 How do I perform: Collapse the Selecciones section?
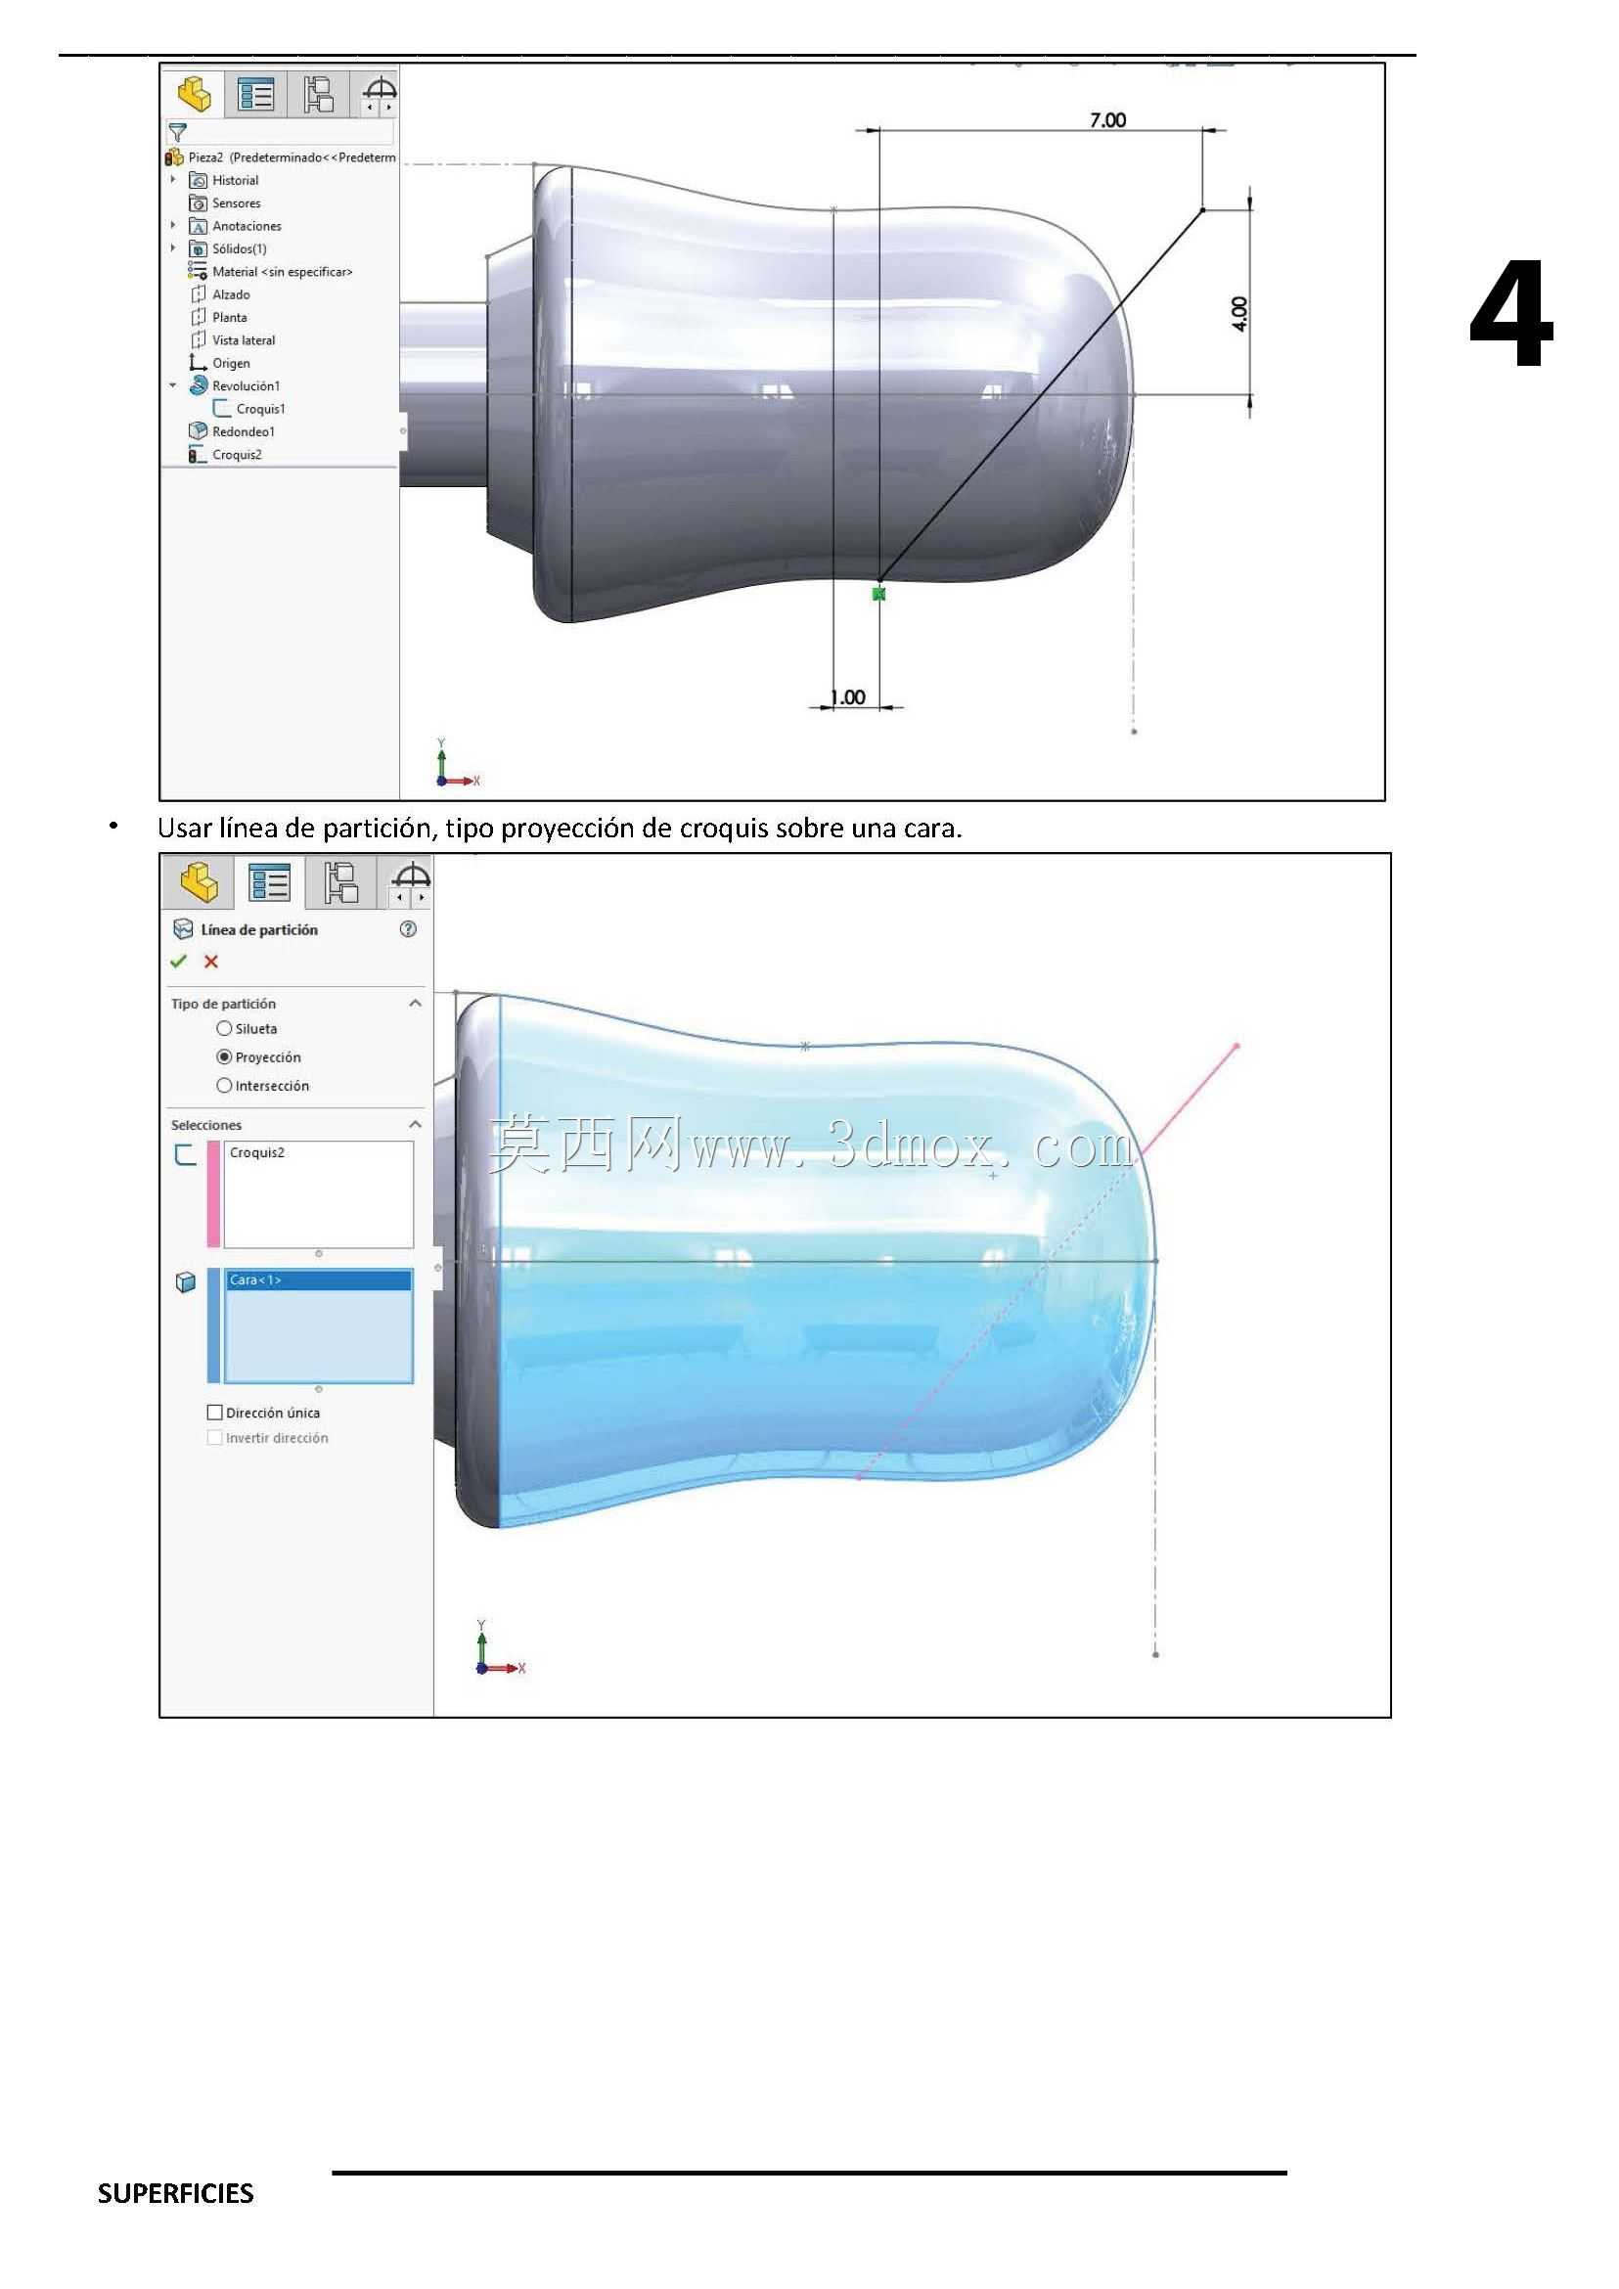click(416, 1125)
